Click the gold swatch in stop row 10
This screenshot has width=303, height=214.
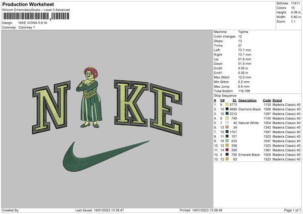(x=227, y=145)
